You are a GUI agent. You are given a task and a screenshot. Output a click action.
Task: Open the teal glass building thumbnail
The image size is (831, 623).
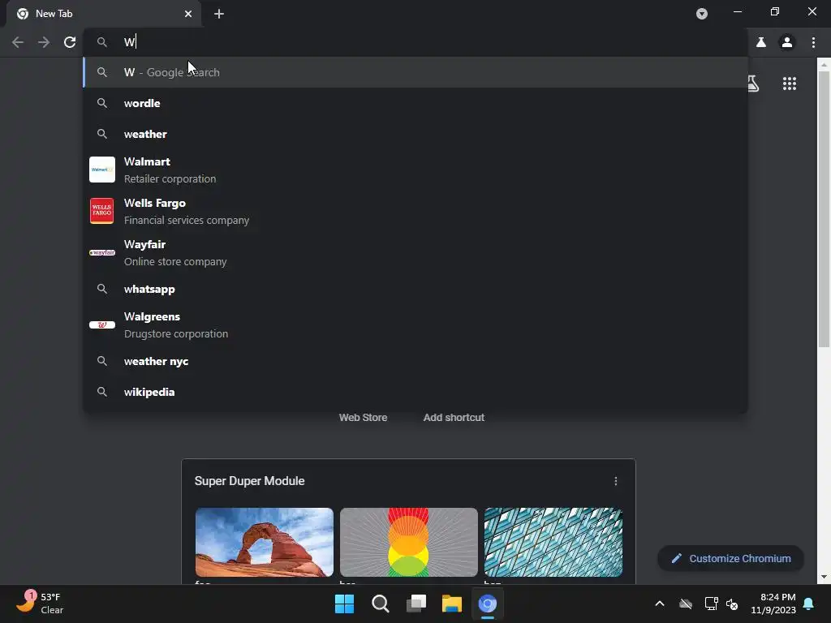(553, 542)
